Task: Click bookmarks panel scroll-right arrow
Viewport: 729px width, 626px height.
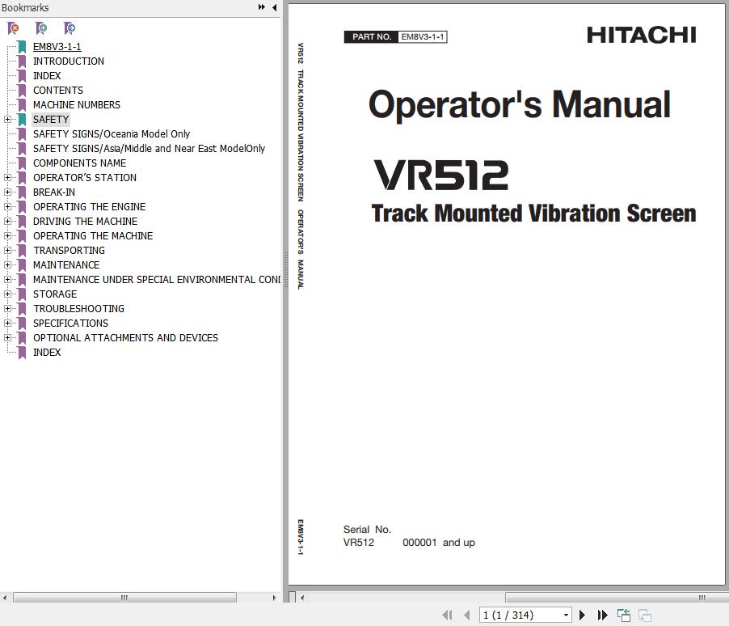Action: (274, 597)
